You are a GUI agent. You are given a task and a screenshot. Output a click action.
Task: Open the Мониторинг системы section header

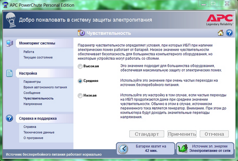(x=44, y=43)
